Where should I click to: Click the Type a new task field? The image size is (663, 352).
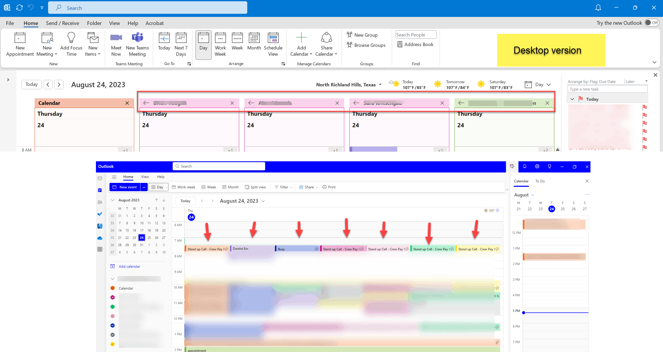tap(607, 89)
